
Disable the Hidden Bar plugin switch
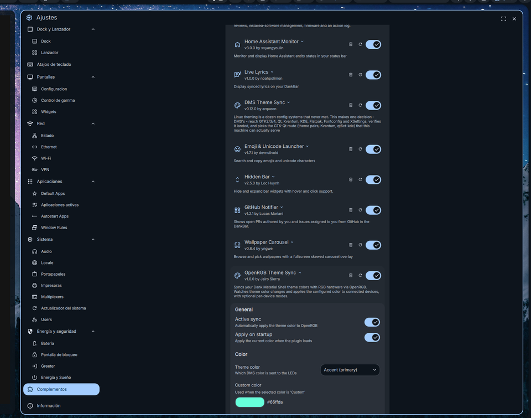373,180
